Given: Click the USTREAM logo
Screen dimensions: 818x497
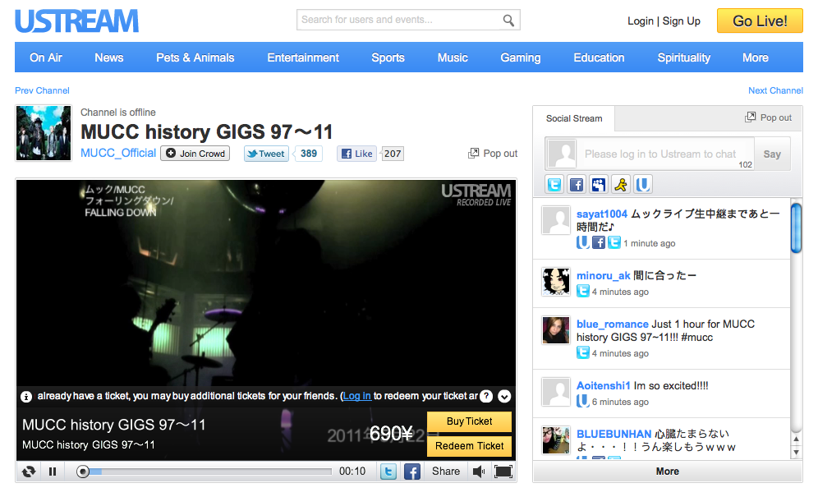Looking at the screenshot, I should 76,21.
